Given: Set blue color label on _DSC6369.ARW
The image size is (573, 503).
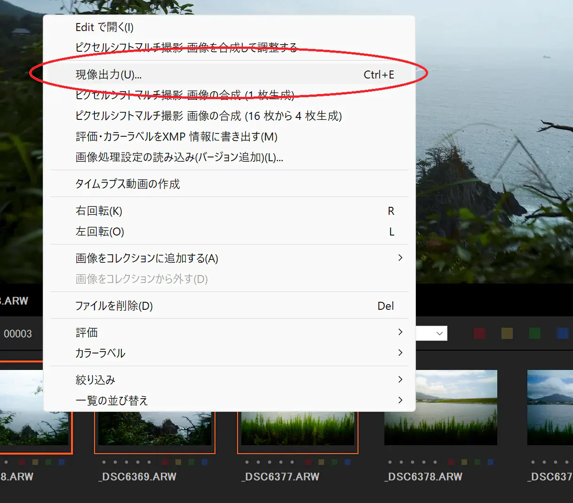Looking at the screenshot, I should click(204, 462).
